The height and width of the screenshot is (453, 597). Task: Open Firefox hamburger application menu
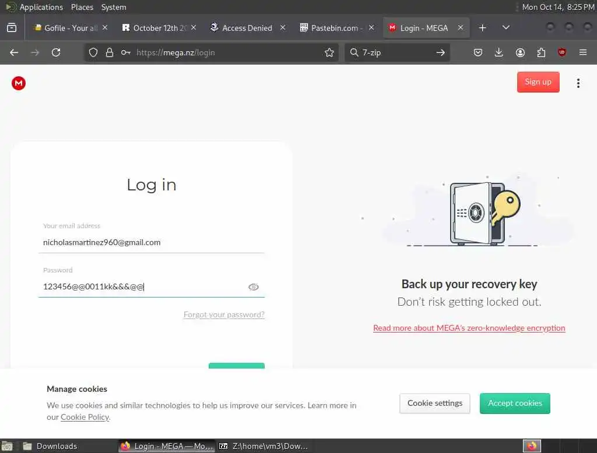pos(582,52)
